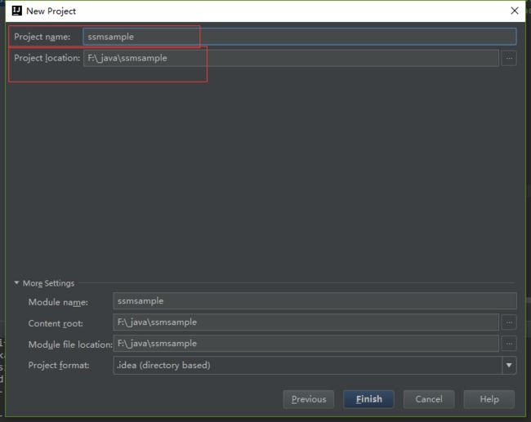
Task: Close the New Project window
Action: tap(514, 11)
